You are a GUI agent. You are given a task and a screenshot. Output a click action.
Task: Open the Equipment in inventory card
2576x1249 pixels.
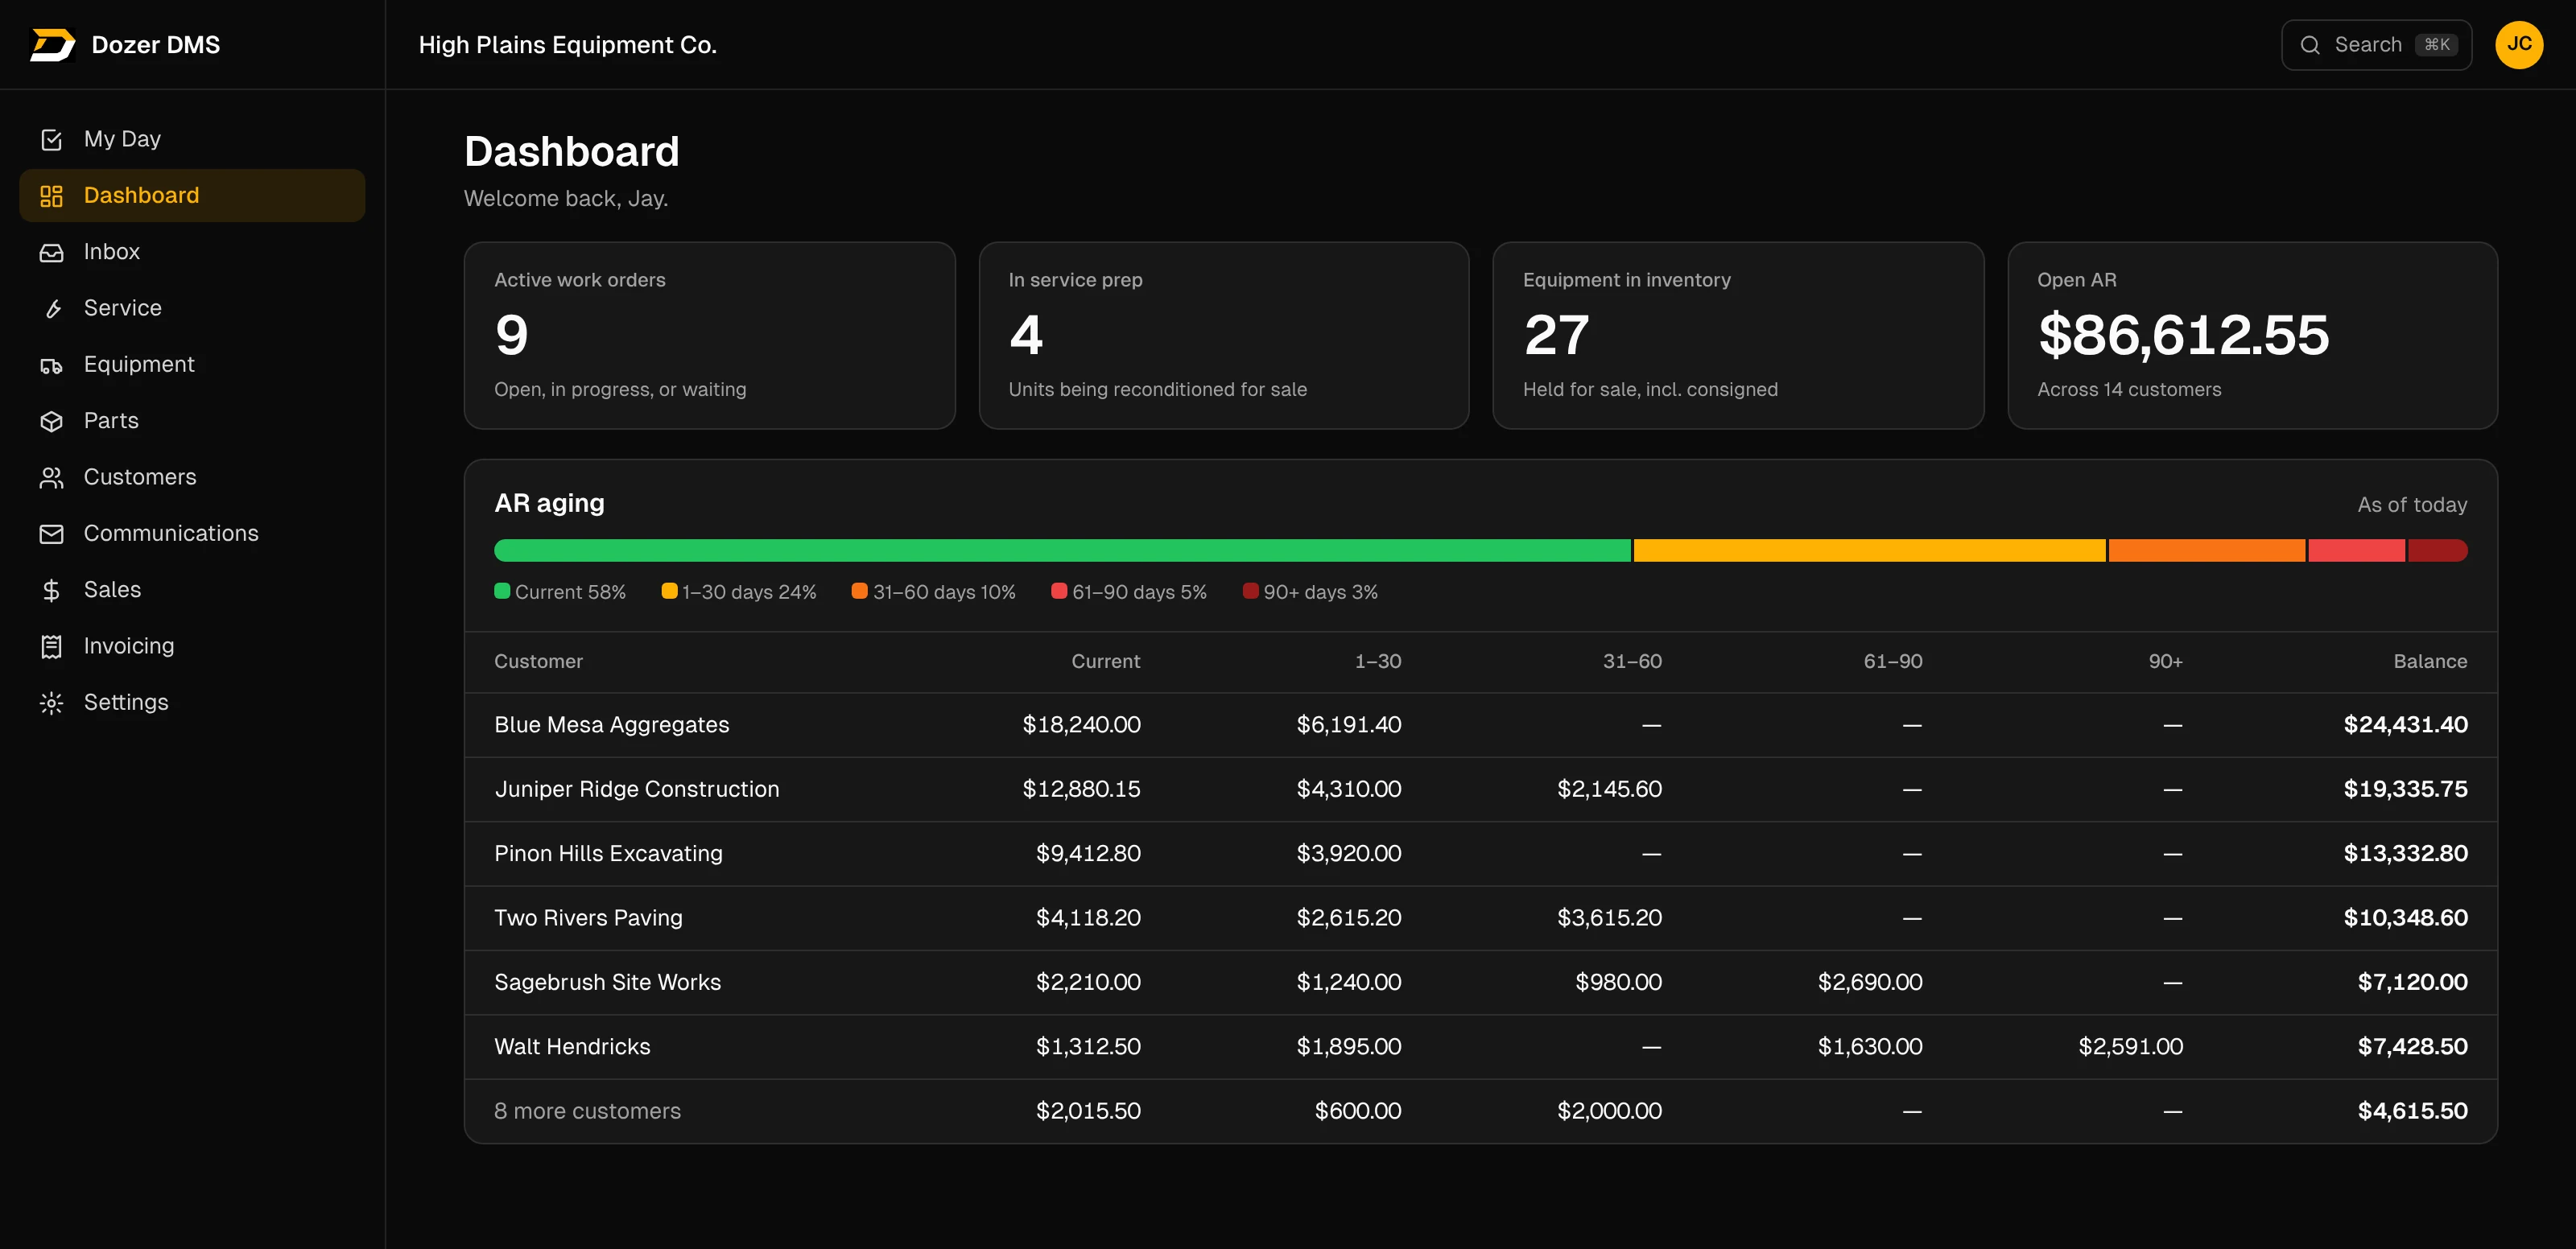coord(1738,335)
